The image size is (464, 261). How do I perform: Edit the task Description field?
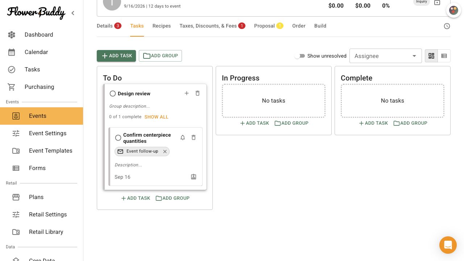coord(128,165)
